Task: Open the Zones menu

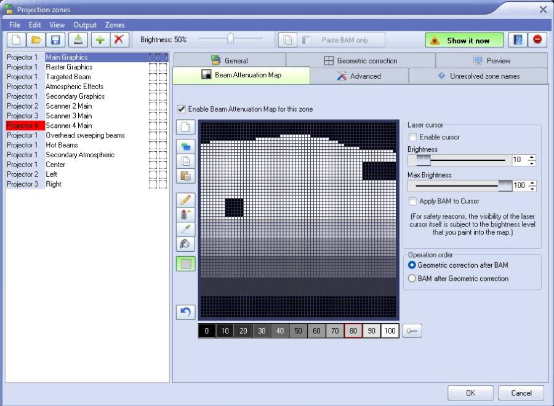Action: tap(114, 25)
